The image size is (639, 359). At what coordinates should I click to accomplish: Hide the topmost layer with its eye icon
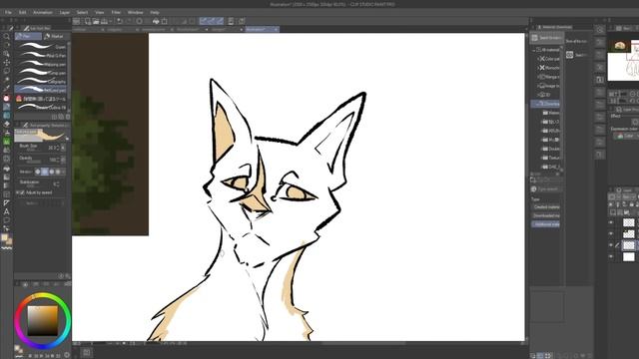coord(611,222)
